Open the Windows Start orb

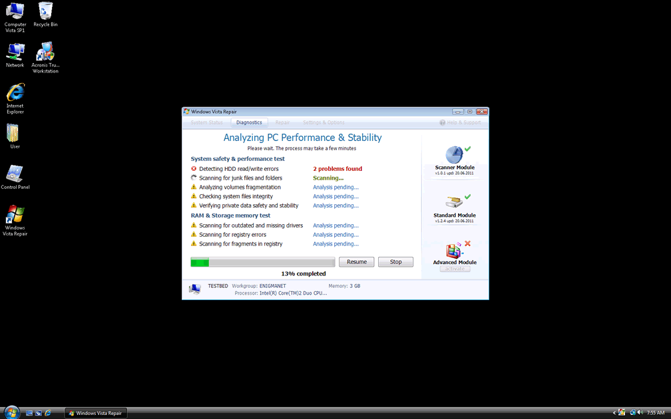(x=11, y=412)
